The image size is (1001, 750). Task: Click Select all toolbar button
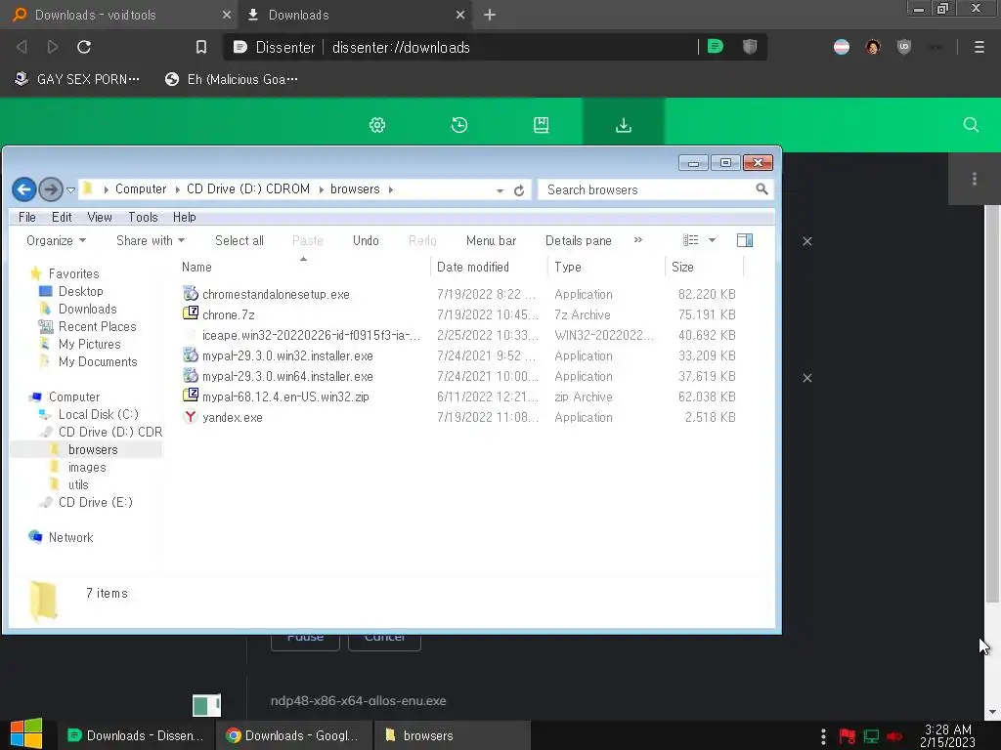pyautogui.click(x=239, y=240)
